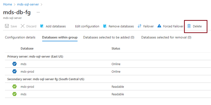Image resolution: width=211 pixels, height=105 pixels.
Task: Click the Database column header
Action: (x=27, y=49)
